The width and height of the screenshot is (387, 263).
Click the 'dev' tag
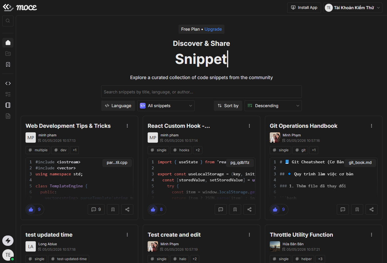[60, 150]
